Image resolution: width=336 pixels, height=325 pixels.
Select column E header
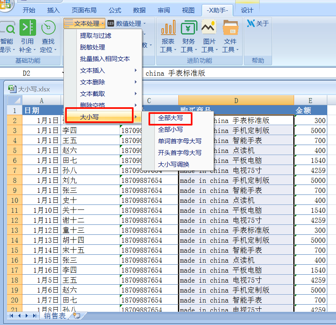[310, 100]
